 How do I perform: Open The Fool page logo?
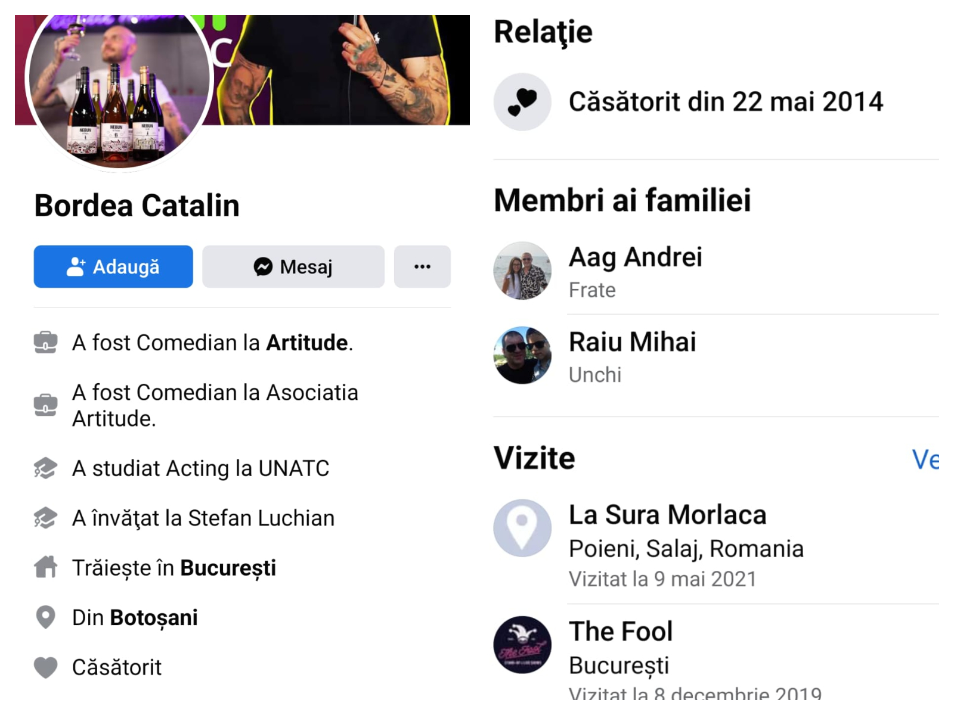pyautogui.click(x=522, y=645)
